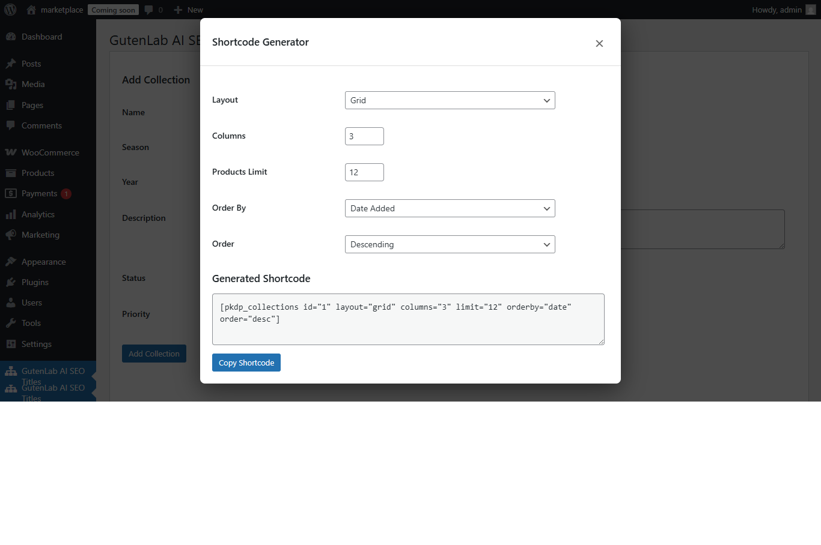Click the Pages sidebar icon
821x545 pixels.
12,105
